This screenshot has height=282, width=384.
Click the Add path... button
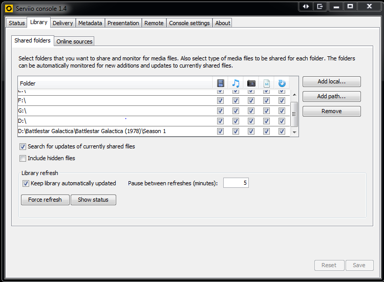[x=332, y=96]
